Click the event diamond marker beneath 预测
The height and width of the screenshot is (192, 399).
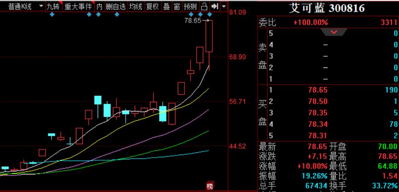pos(191,14)
